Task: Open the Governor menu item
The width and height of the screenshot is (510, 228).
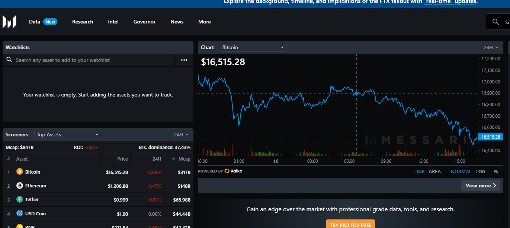Action: point(144,22)
